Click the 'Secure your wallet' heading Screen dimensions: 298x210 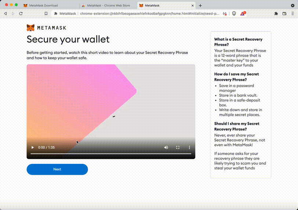tap(68, 39)
